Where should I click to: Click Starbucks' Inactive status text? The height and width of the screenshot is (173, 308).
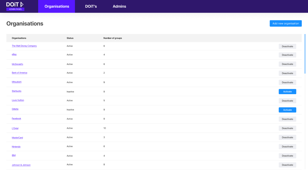[x=70, y=92]
